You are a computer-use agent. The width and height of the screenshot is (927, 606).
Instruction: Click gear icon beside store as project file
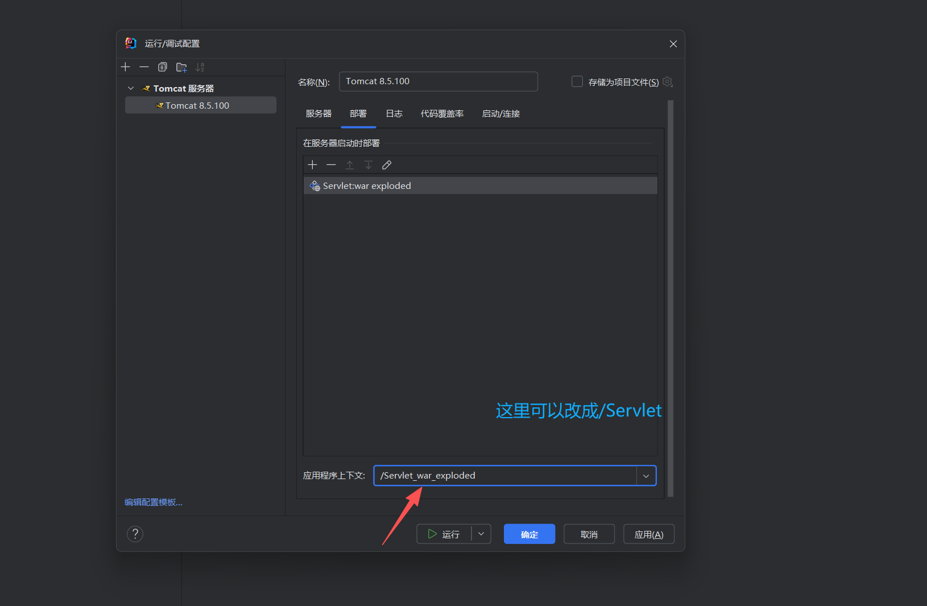(x=668, y=82)
